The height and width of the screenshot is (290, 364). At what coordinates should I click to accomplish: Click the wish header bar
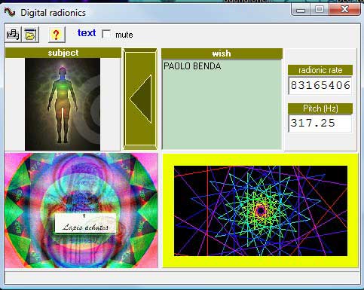click(222, 53)
